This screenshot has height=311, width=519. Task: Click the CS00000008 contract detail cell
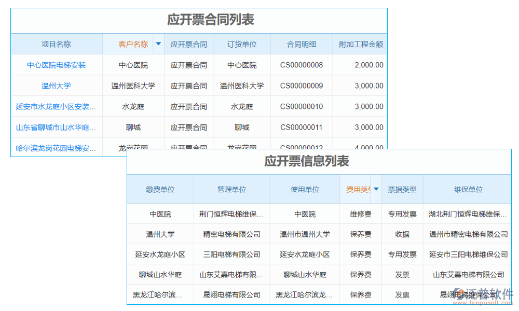(x=302, y=65)
